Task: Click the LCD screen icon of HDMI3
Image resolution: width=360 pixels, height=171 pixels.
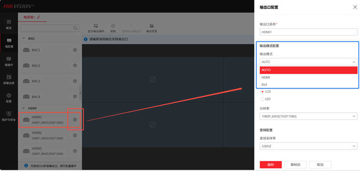Action: coord(26,151)
